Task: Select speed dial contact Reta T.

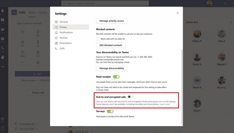Action: (222, 36)
